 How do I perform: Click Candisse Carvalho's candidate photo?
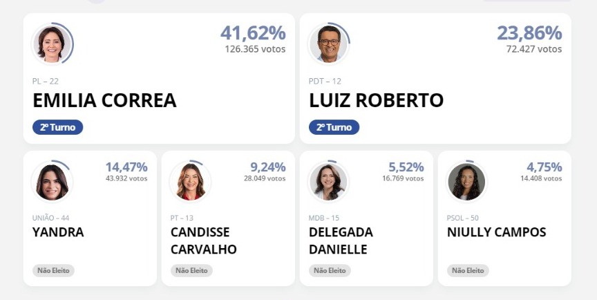click(190, 182)
